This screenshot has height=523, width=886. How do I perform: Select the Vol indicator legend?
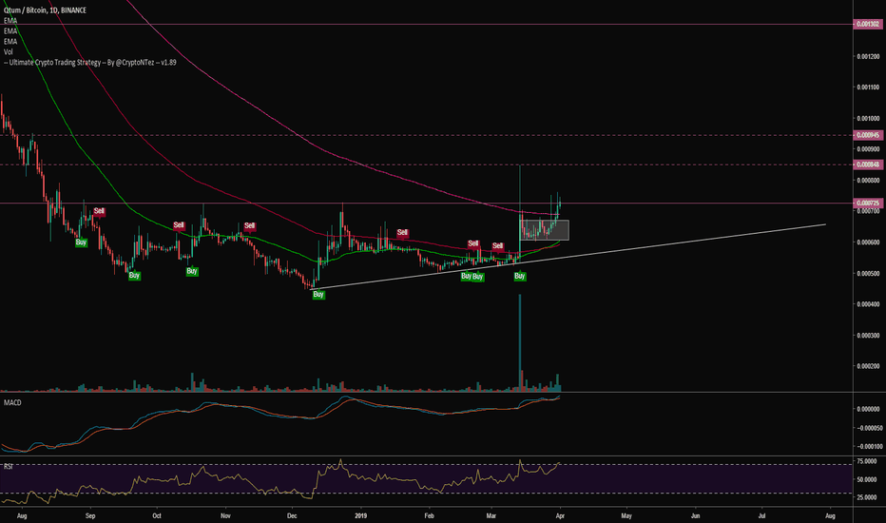[9, 52]
